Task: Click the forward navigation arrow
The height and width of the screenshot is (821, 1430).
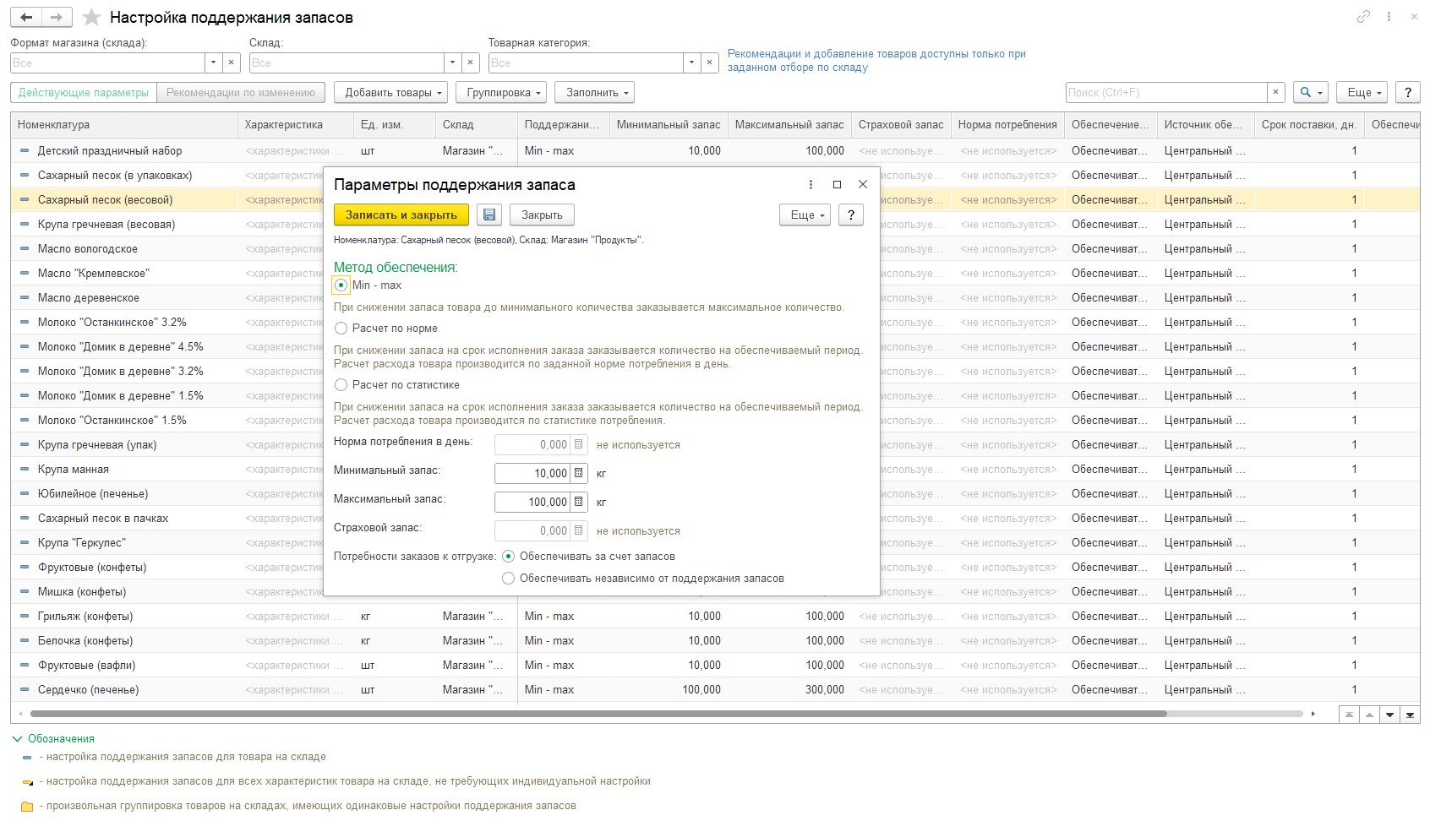Action: click(57, 18)
